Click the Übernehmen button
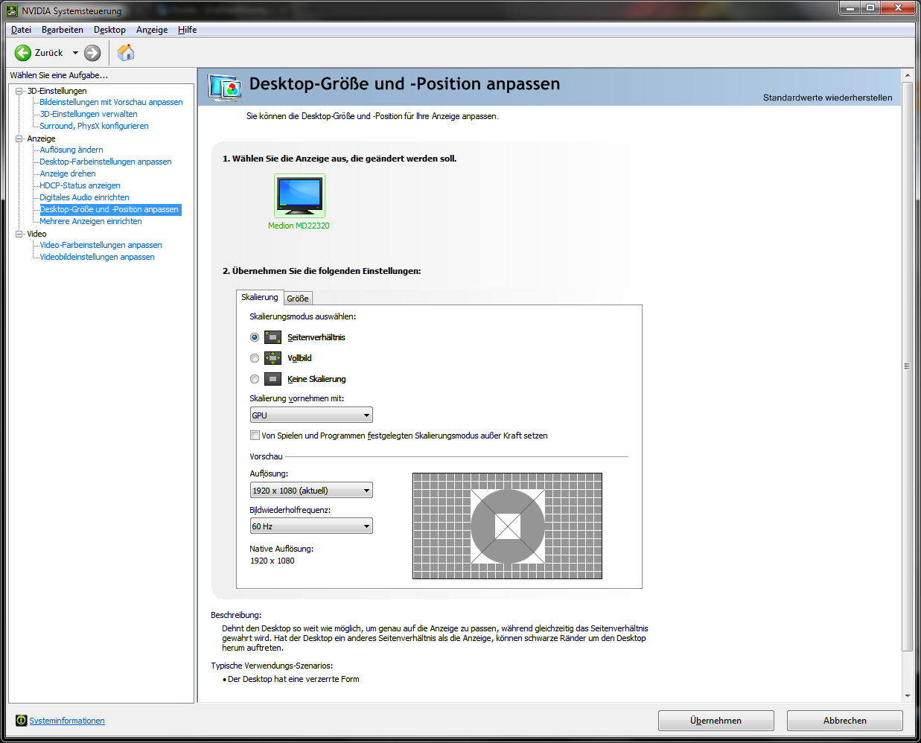 click(716, 721)
